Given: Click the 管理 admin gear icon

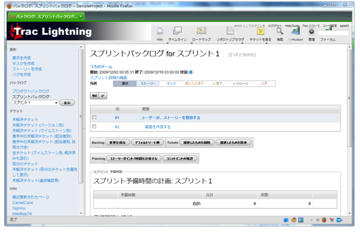Looking at the screenshot, I should click(311, 31).
